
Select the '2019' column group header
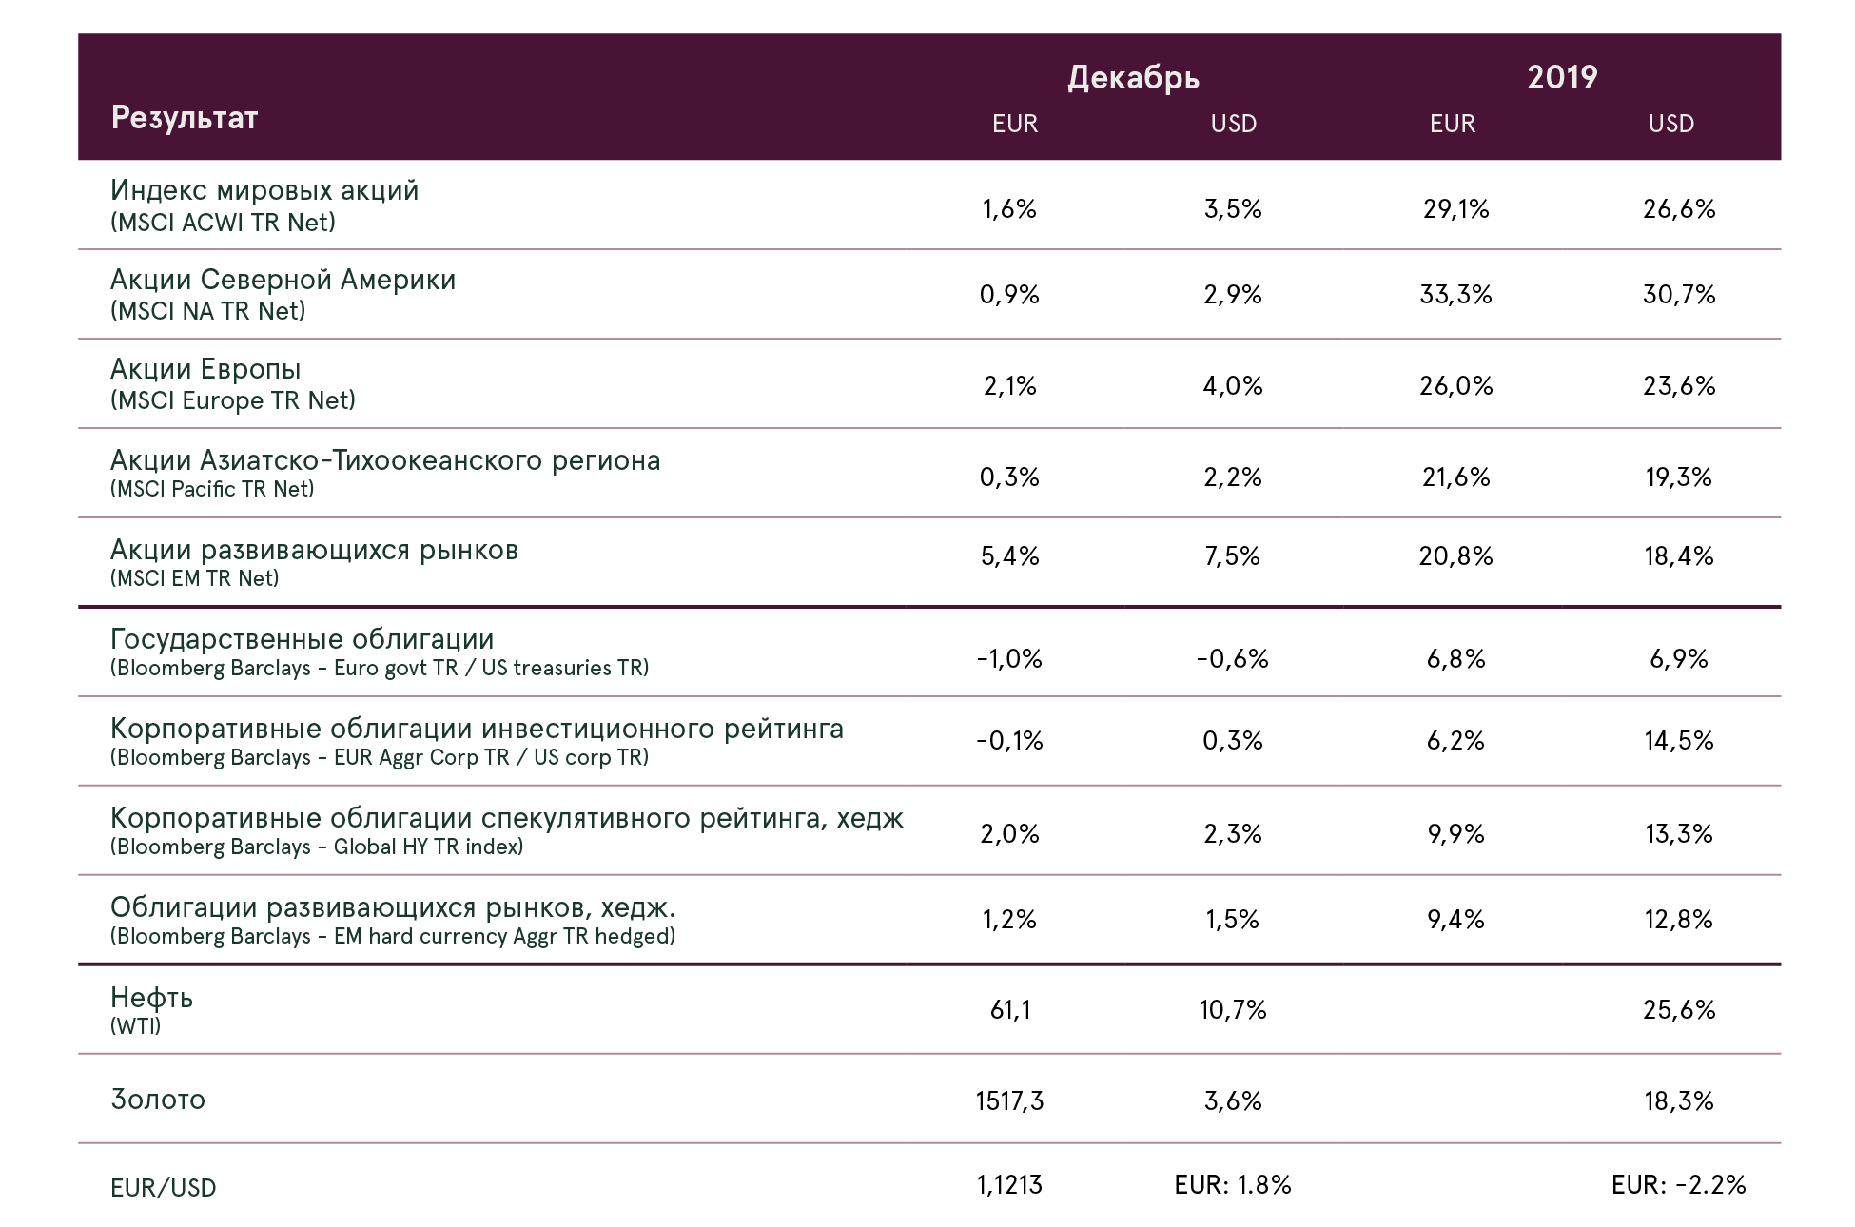click(x=1562, y=77)
